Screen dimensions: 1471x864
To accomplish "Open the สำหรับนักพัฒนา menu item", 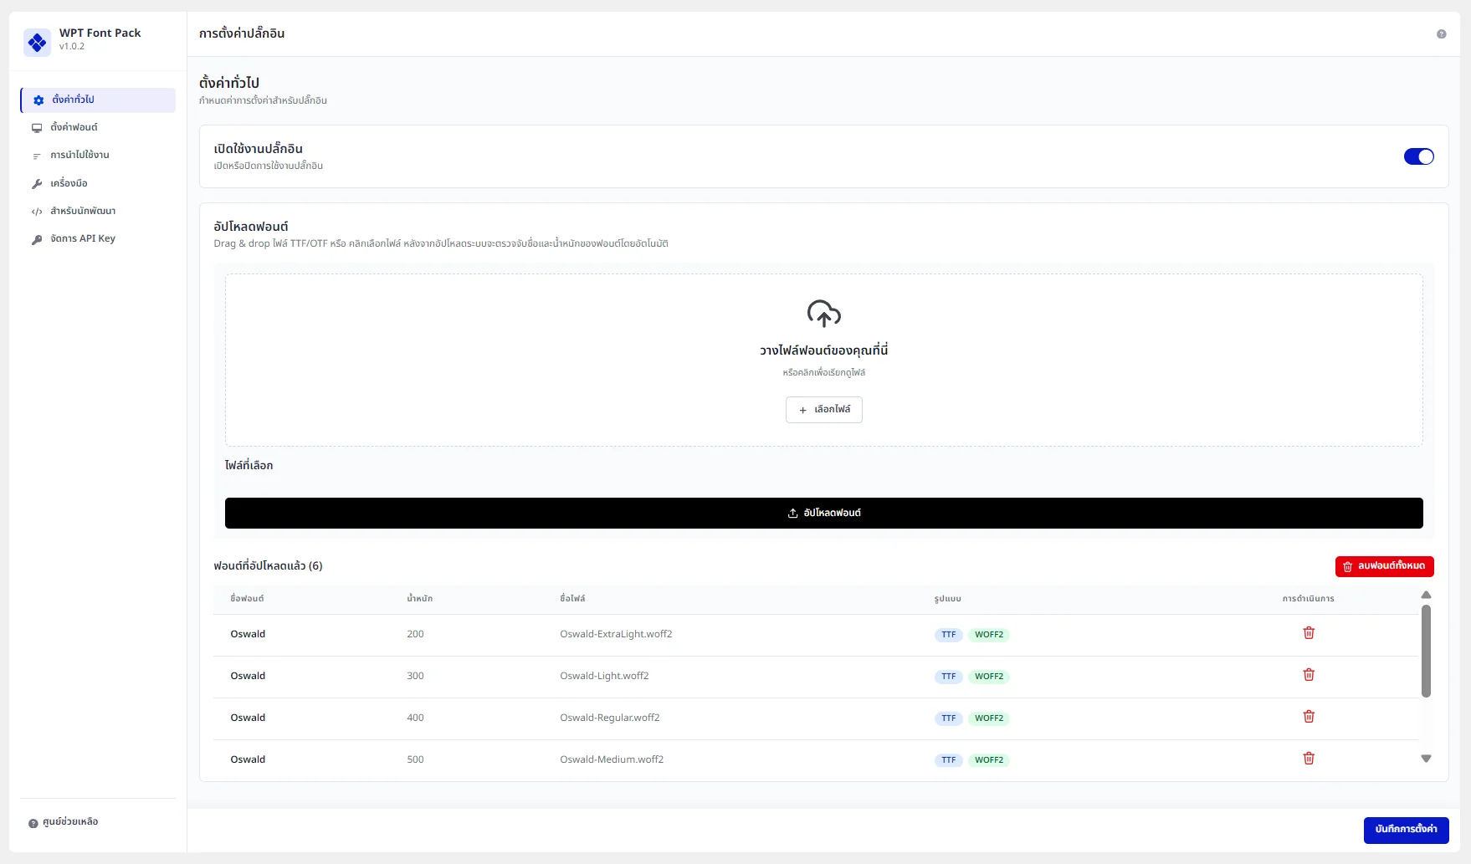I will click(98, 211).
